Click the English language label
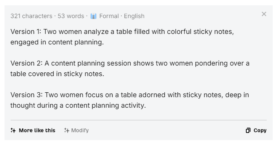 pos(134,16)
